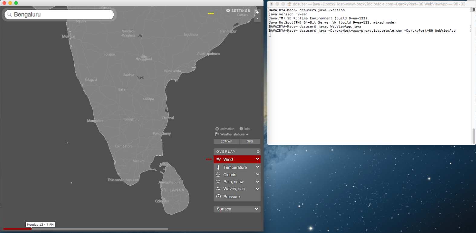This screenshot has height=233, width=476.
Task: Click the thermometer icon for Temperature
Action: pyautogui.click(x=218, y=167)
